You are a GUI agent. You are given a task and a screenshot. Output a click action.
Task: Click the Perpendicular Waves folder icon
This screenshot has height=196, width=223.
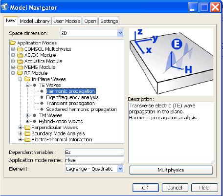tap(27, 128)
